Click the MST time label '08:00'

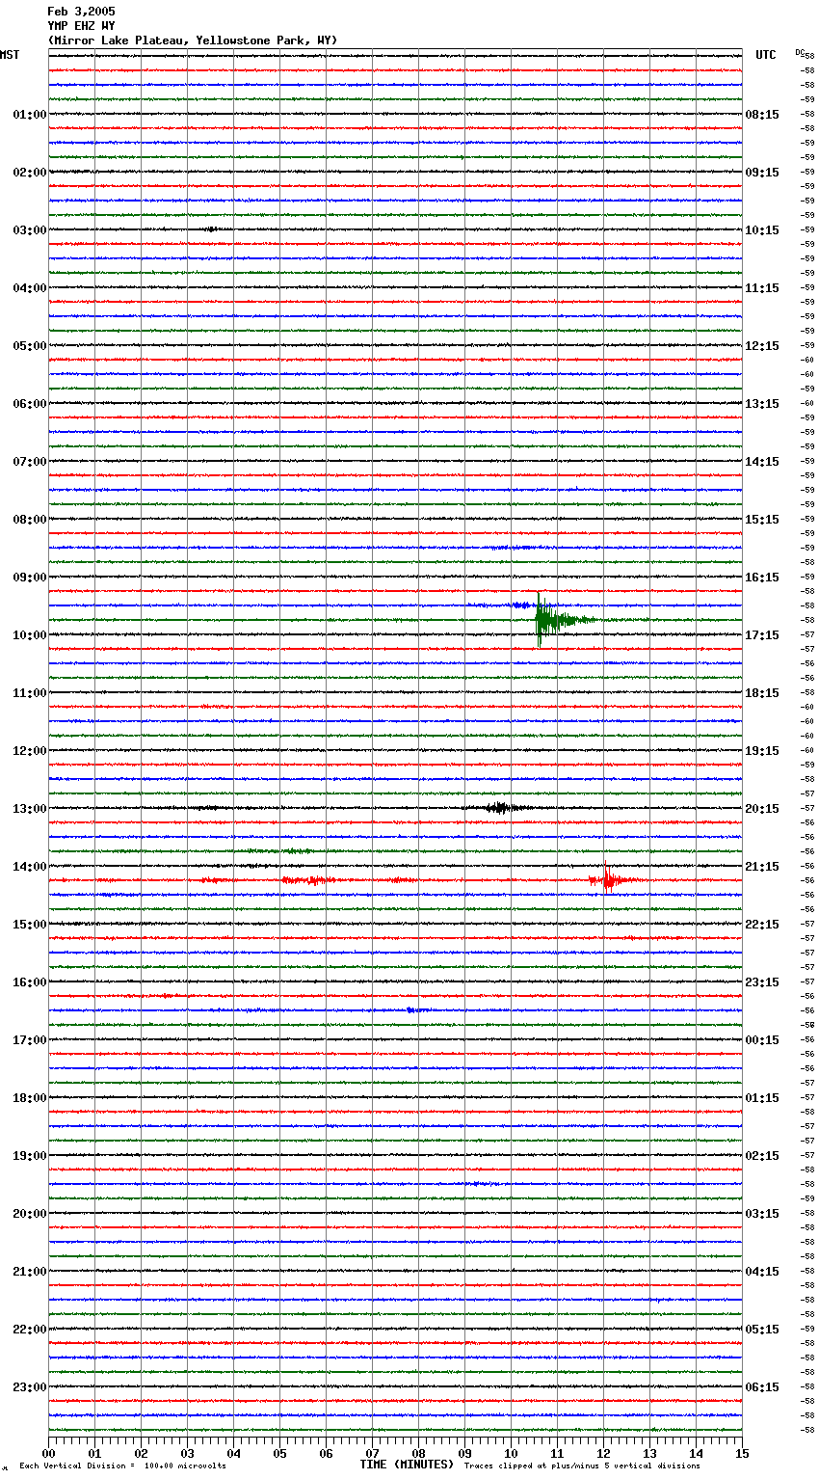pos(30,520)
